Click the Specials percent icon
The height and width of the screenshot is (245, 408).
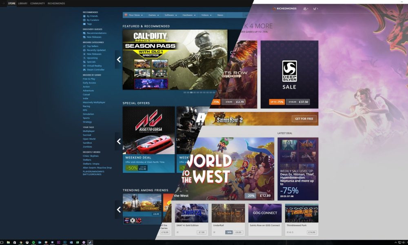point(84,62)
